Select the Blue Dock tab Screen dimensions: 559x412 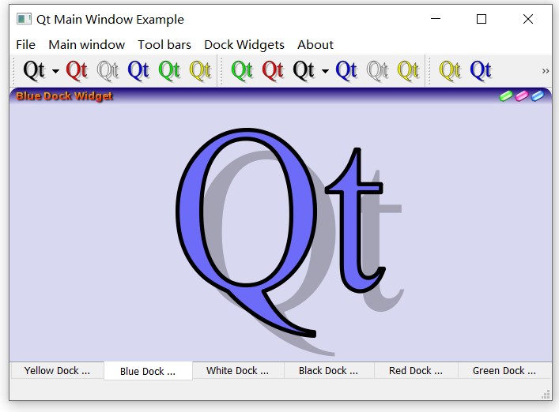(x=148, y=371)
